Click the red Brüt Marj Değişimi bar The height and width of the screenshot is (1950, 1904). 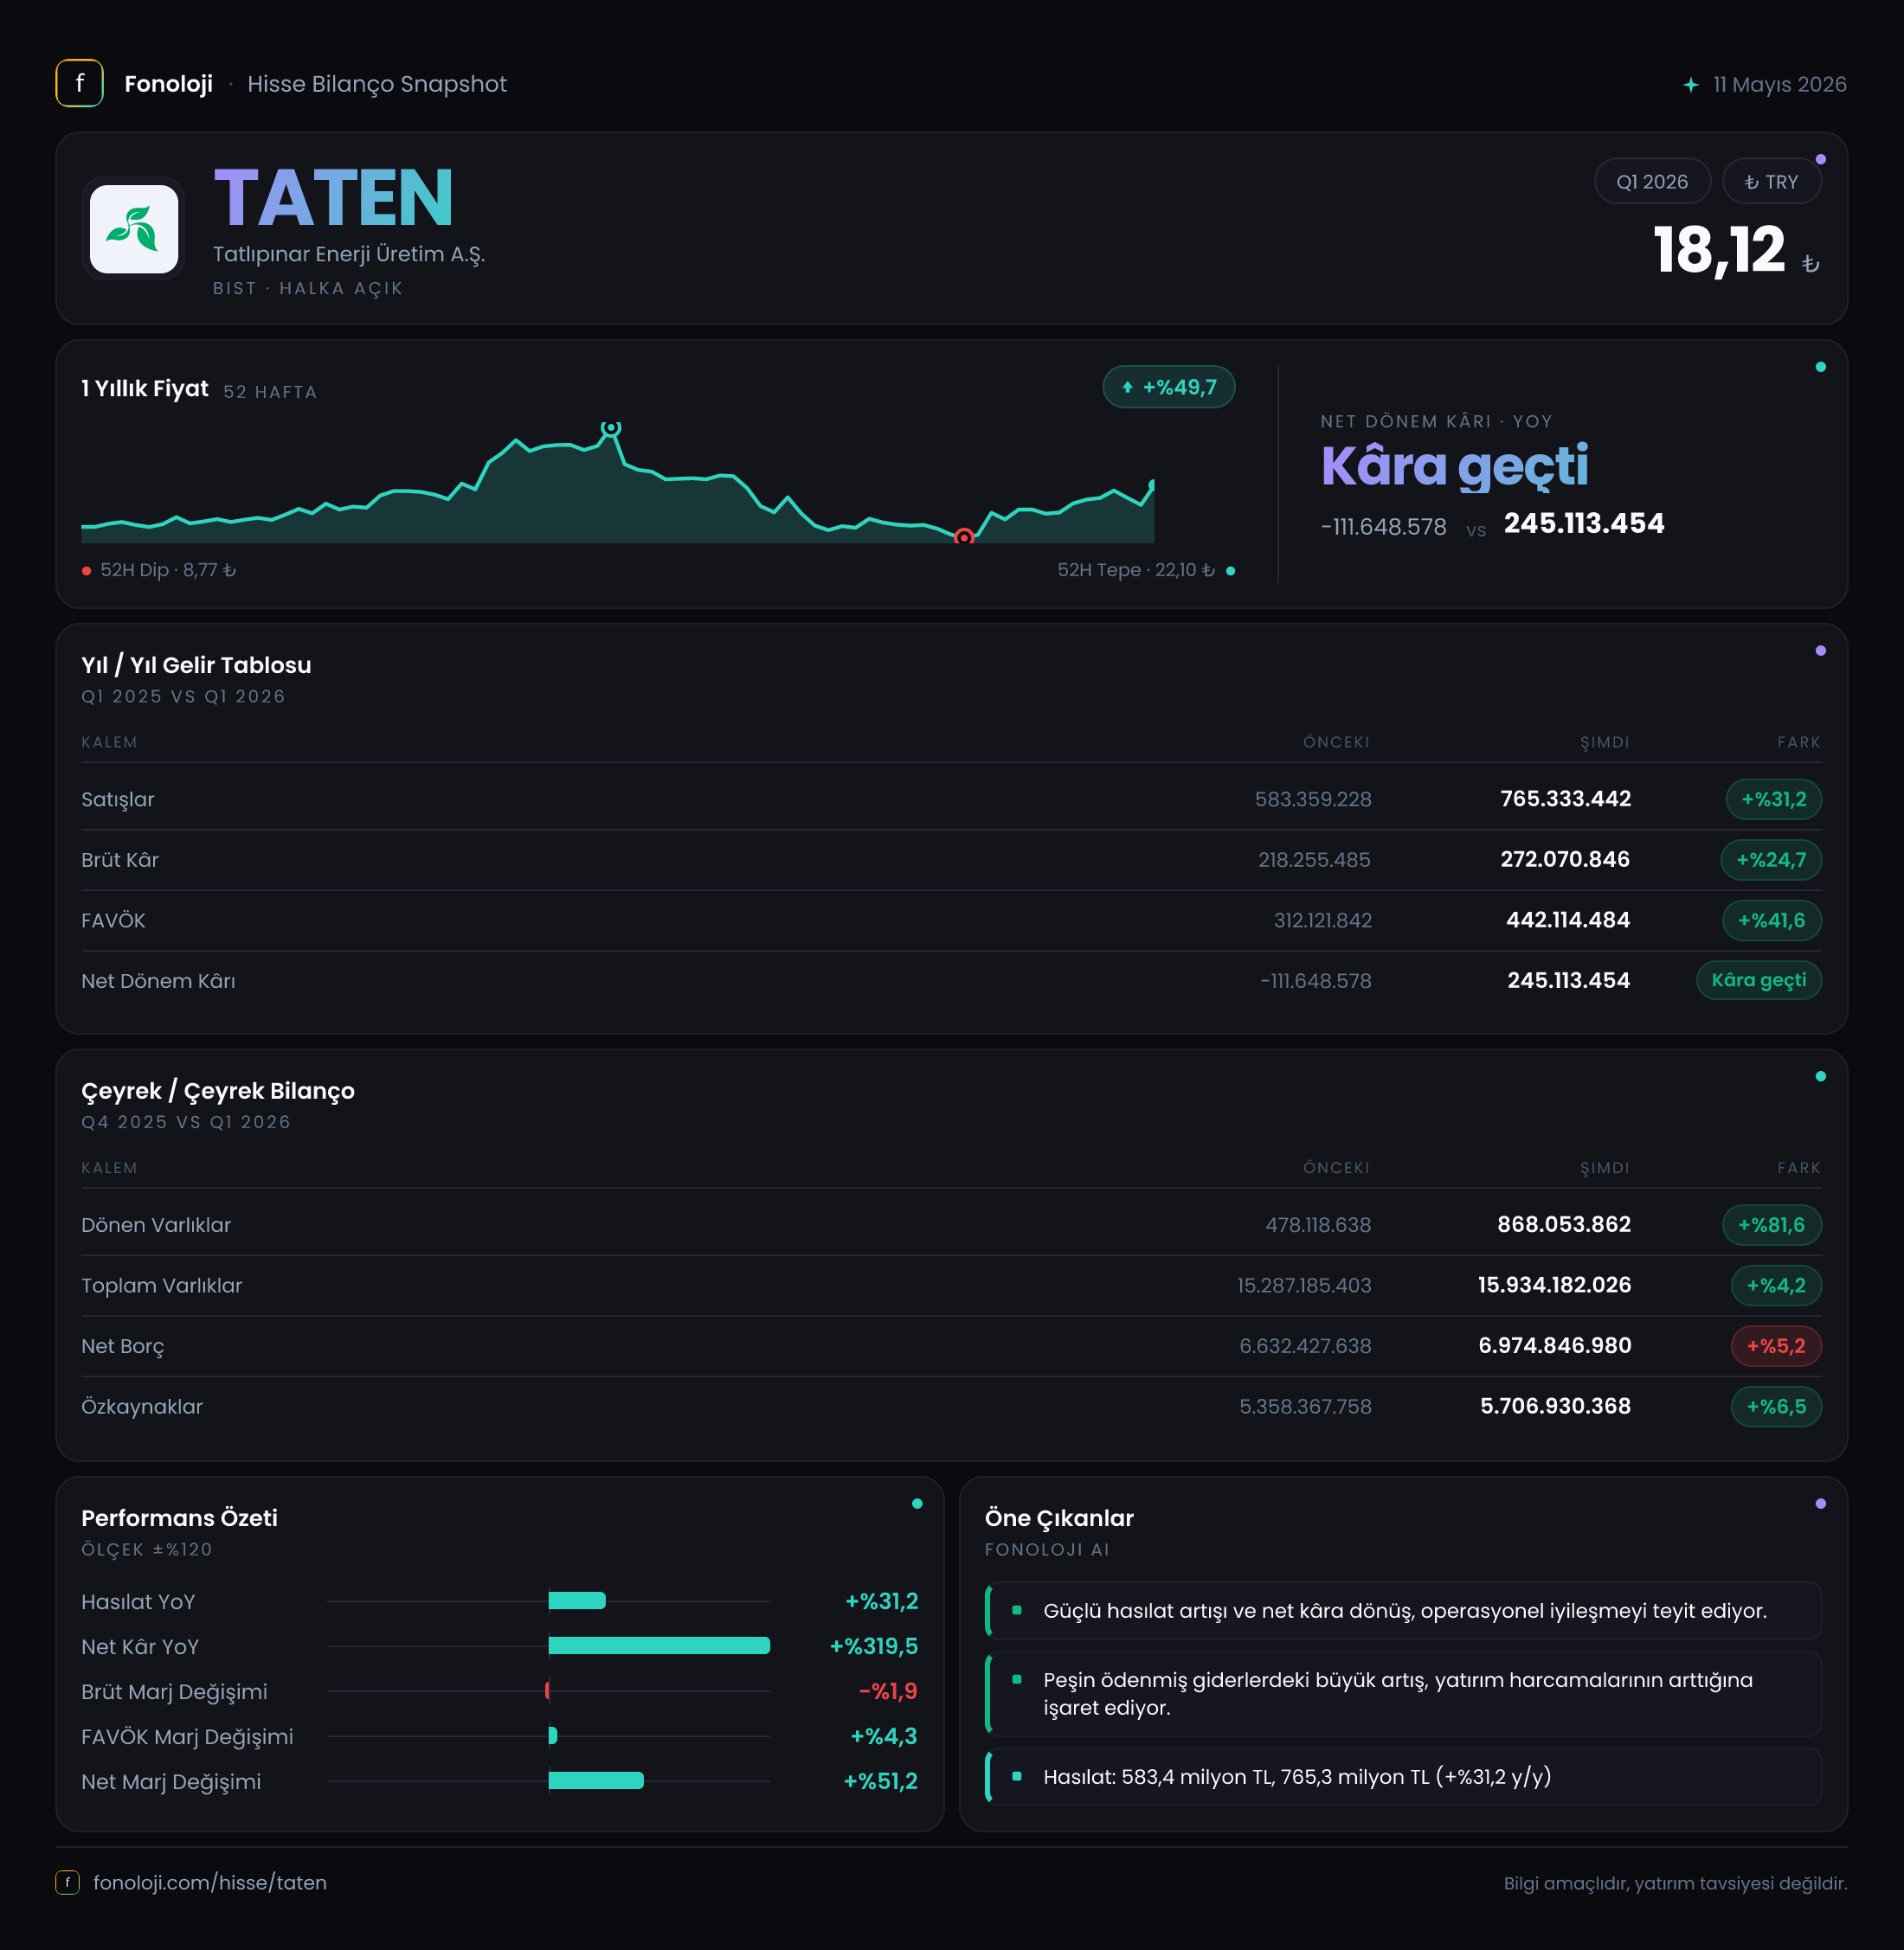(x=547, y=1690)
